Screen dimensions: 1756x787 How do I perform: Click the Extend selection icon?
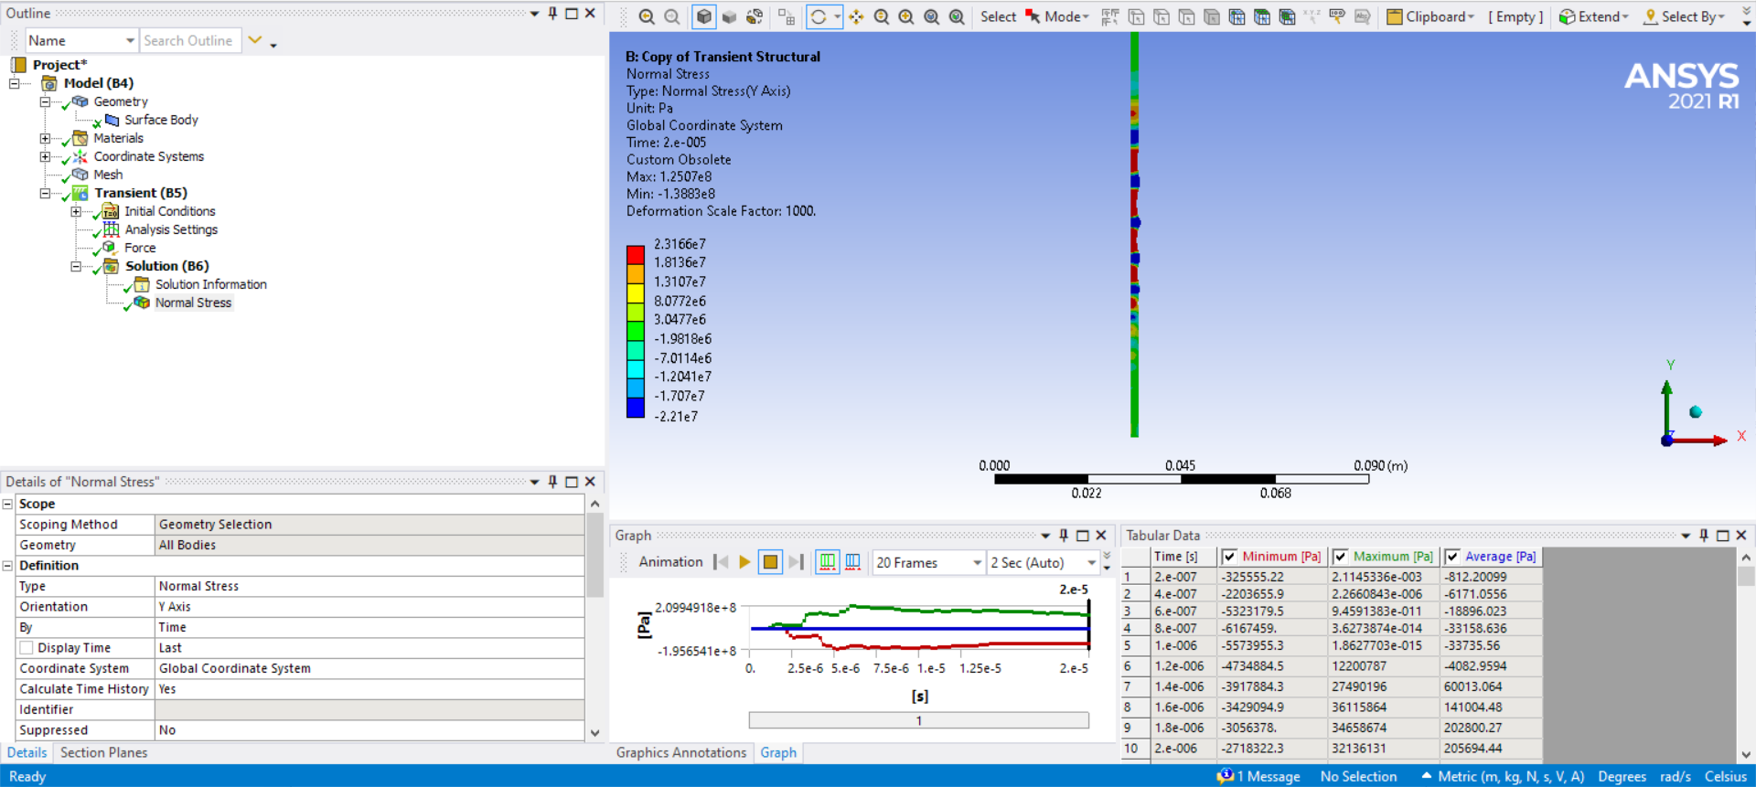pyautogui.click(x=1568, y=16)
